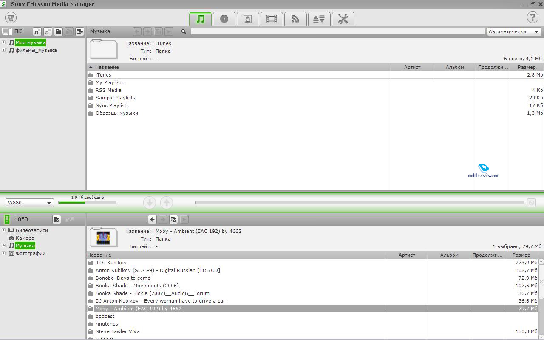Open the Автоматически dropdown
Screen dimensions: 544x340
click(514, 31)
